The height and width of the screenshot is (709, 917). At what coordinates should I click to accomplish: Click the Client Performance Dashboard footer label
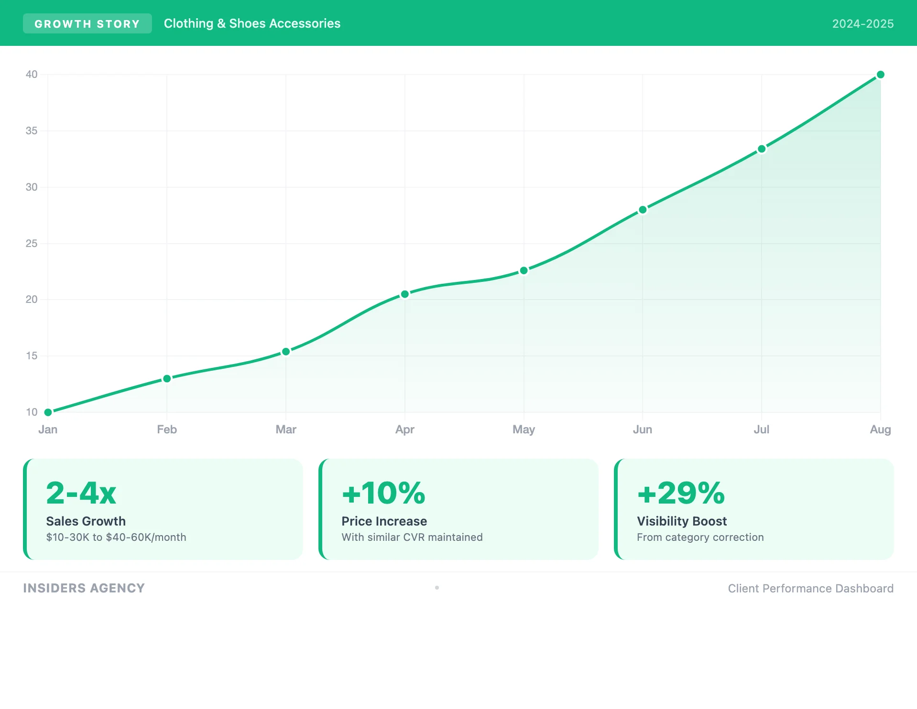click(810, 588)
